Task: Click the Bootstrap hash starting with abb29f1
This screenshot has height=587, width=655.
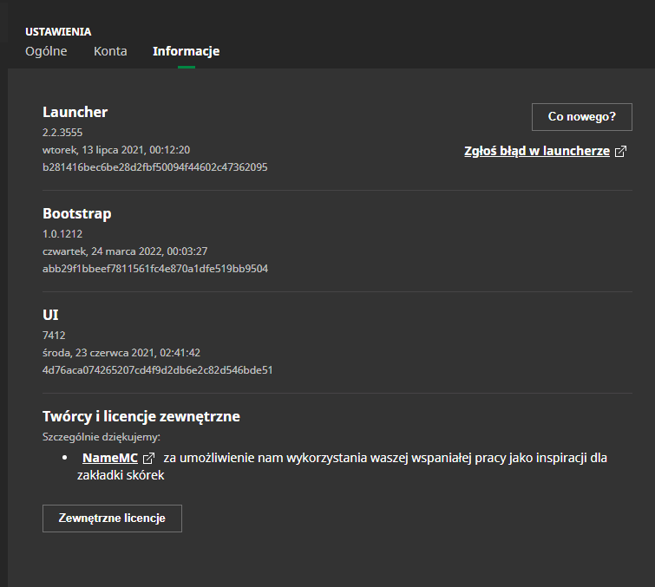Action: coord(155,269)
